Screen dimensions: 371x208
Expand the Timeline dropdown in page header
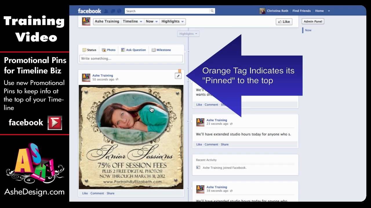point(132,21)
